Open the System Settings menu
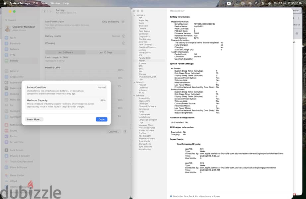 20,3
